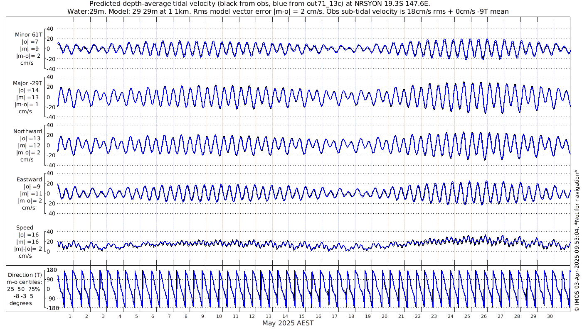Click the 'm-o centiles:' text
This screenshot has height=332, width=582.
(26, 282)
